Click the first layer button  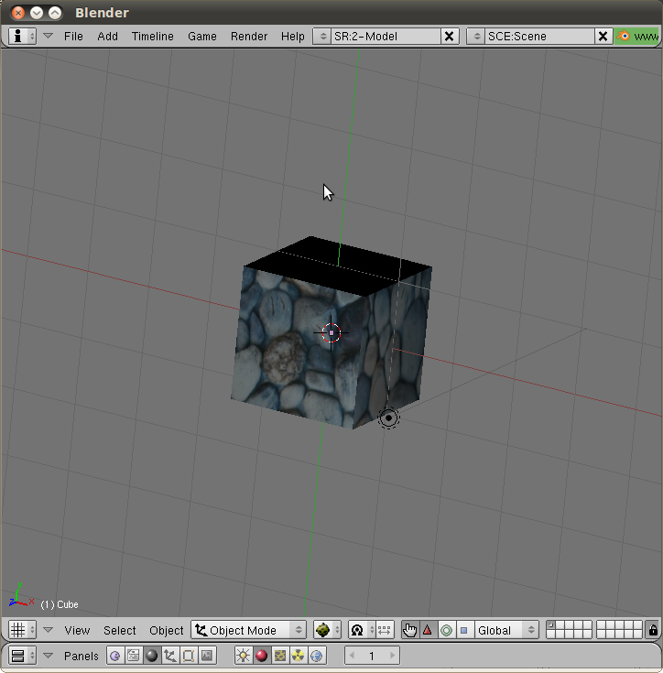(551, 625)
